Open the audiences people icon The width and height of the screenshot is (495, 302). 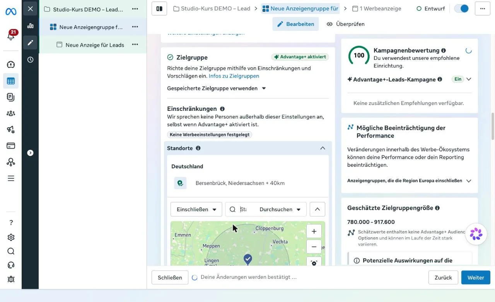(x=11, y=113)
